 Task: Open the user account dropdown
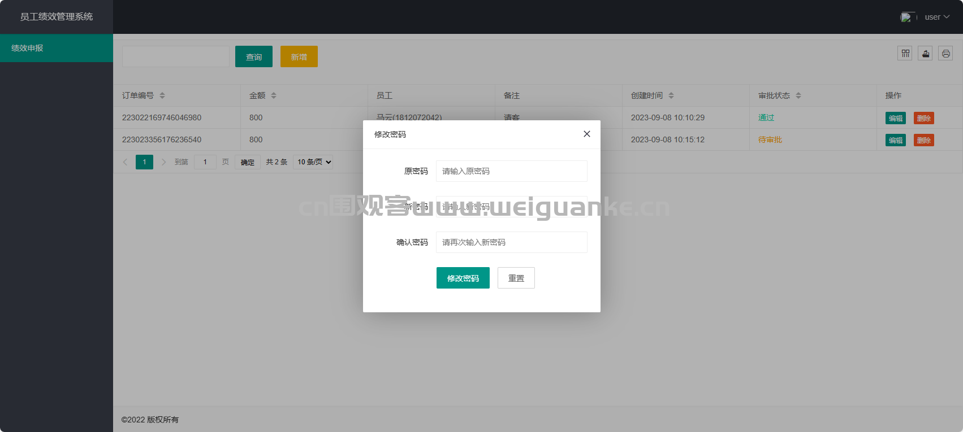pyautogui.click(x=936, y=17)
